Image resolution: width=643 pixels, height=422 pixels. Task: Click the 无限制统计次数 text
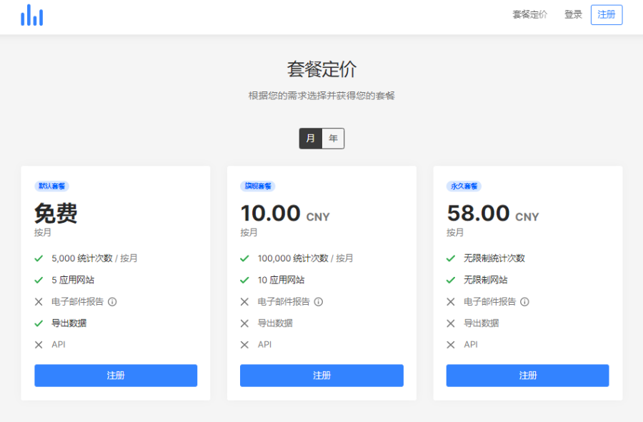494,258
